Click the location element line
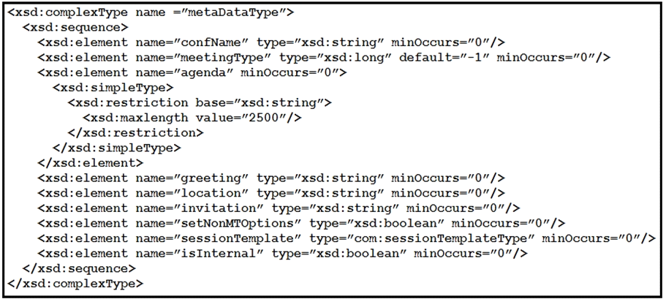This screenshot has height=299, width=666. pyautogui.click(x=270, y=192)
